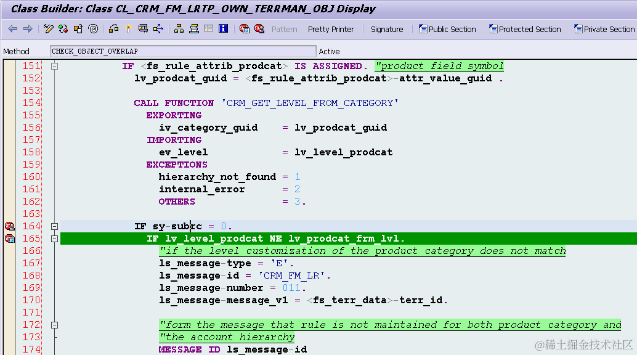Set an external breakpoint via toolbar stop icon
Screen dimensions: 637x355
tap(259, 29)
